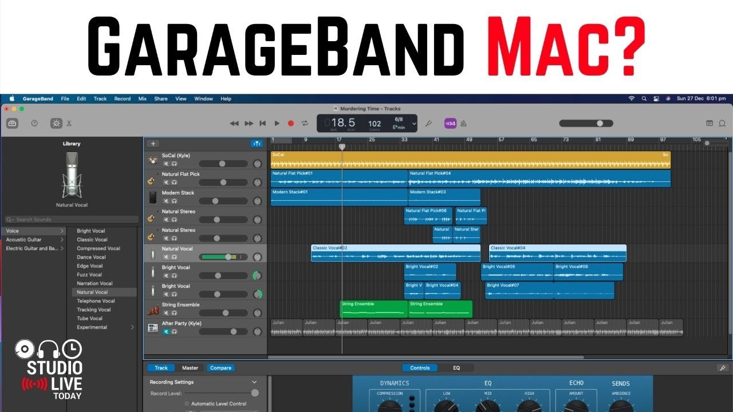Image resolution: width=733 pixels, height=412 pixels.
Task: Click the SoCal drum kit icon
Action: (152, 160)
